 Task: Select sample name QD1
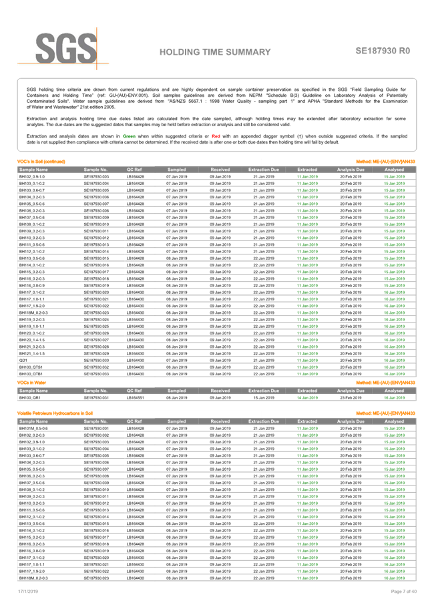[23, 361]
